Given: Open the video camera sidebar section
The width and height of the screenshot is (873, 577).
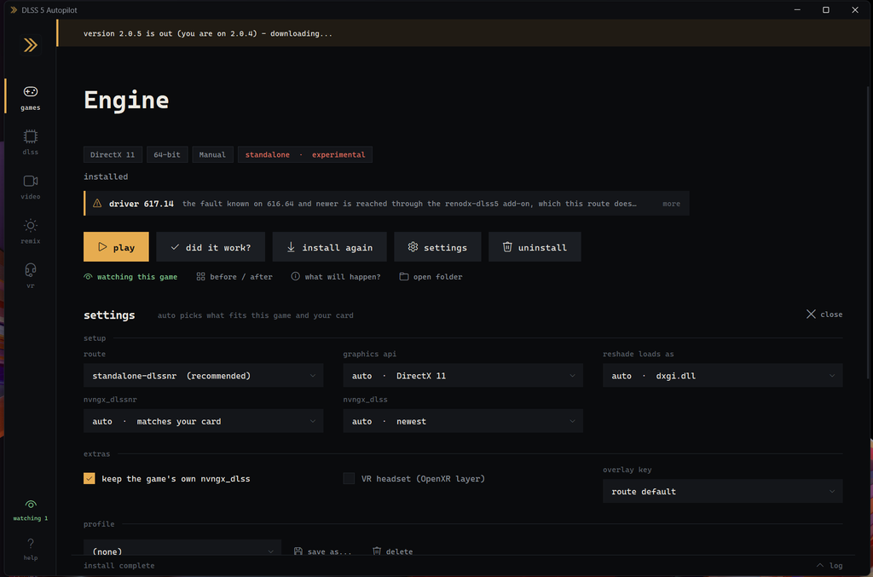Looking at the screenshot, I should (31, 187).
